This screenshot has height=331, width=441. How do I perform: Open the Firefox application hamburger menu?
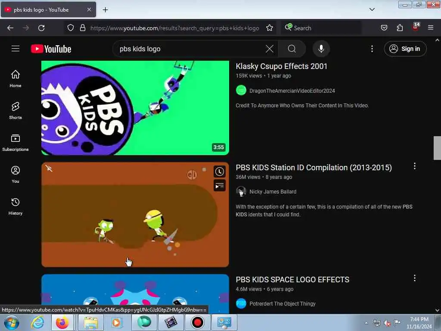pyautogui.click(x=431, y=28)
